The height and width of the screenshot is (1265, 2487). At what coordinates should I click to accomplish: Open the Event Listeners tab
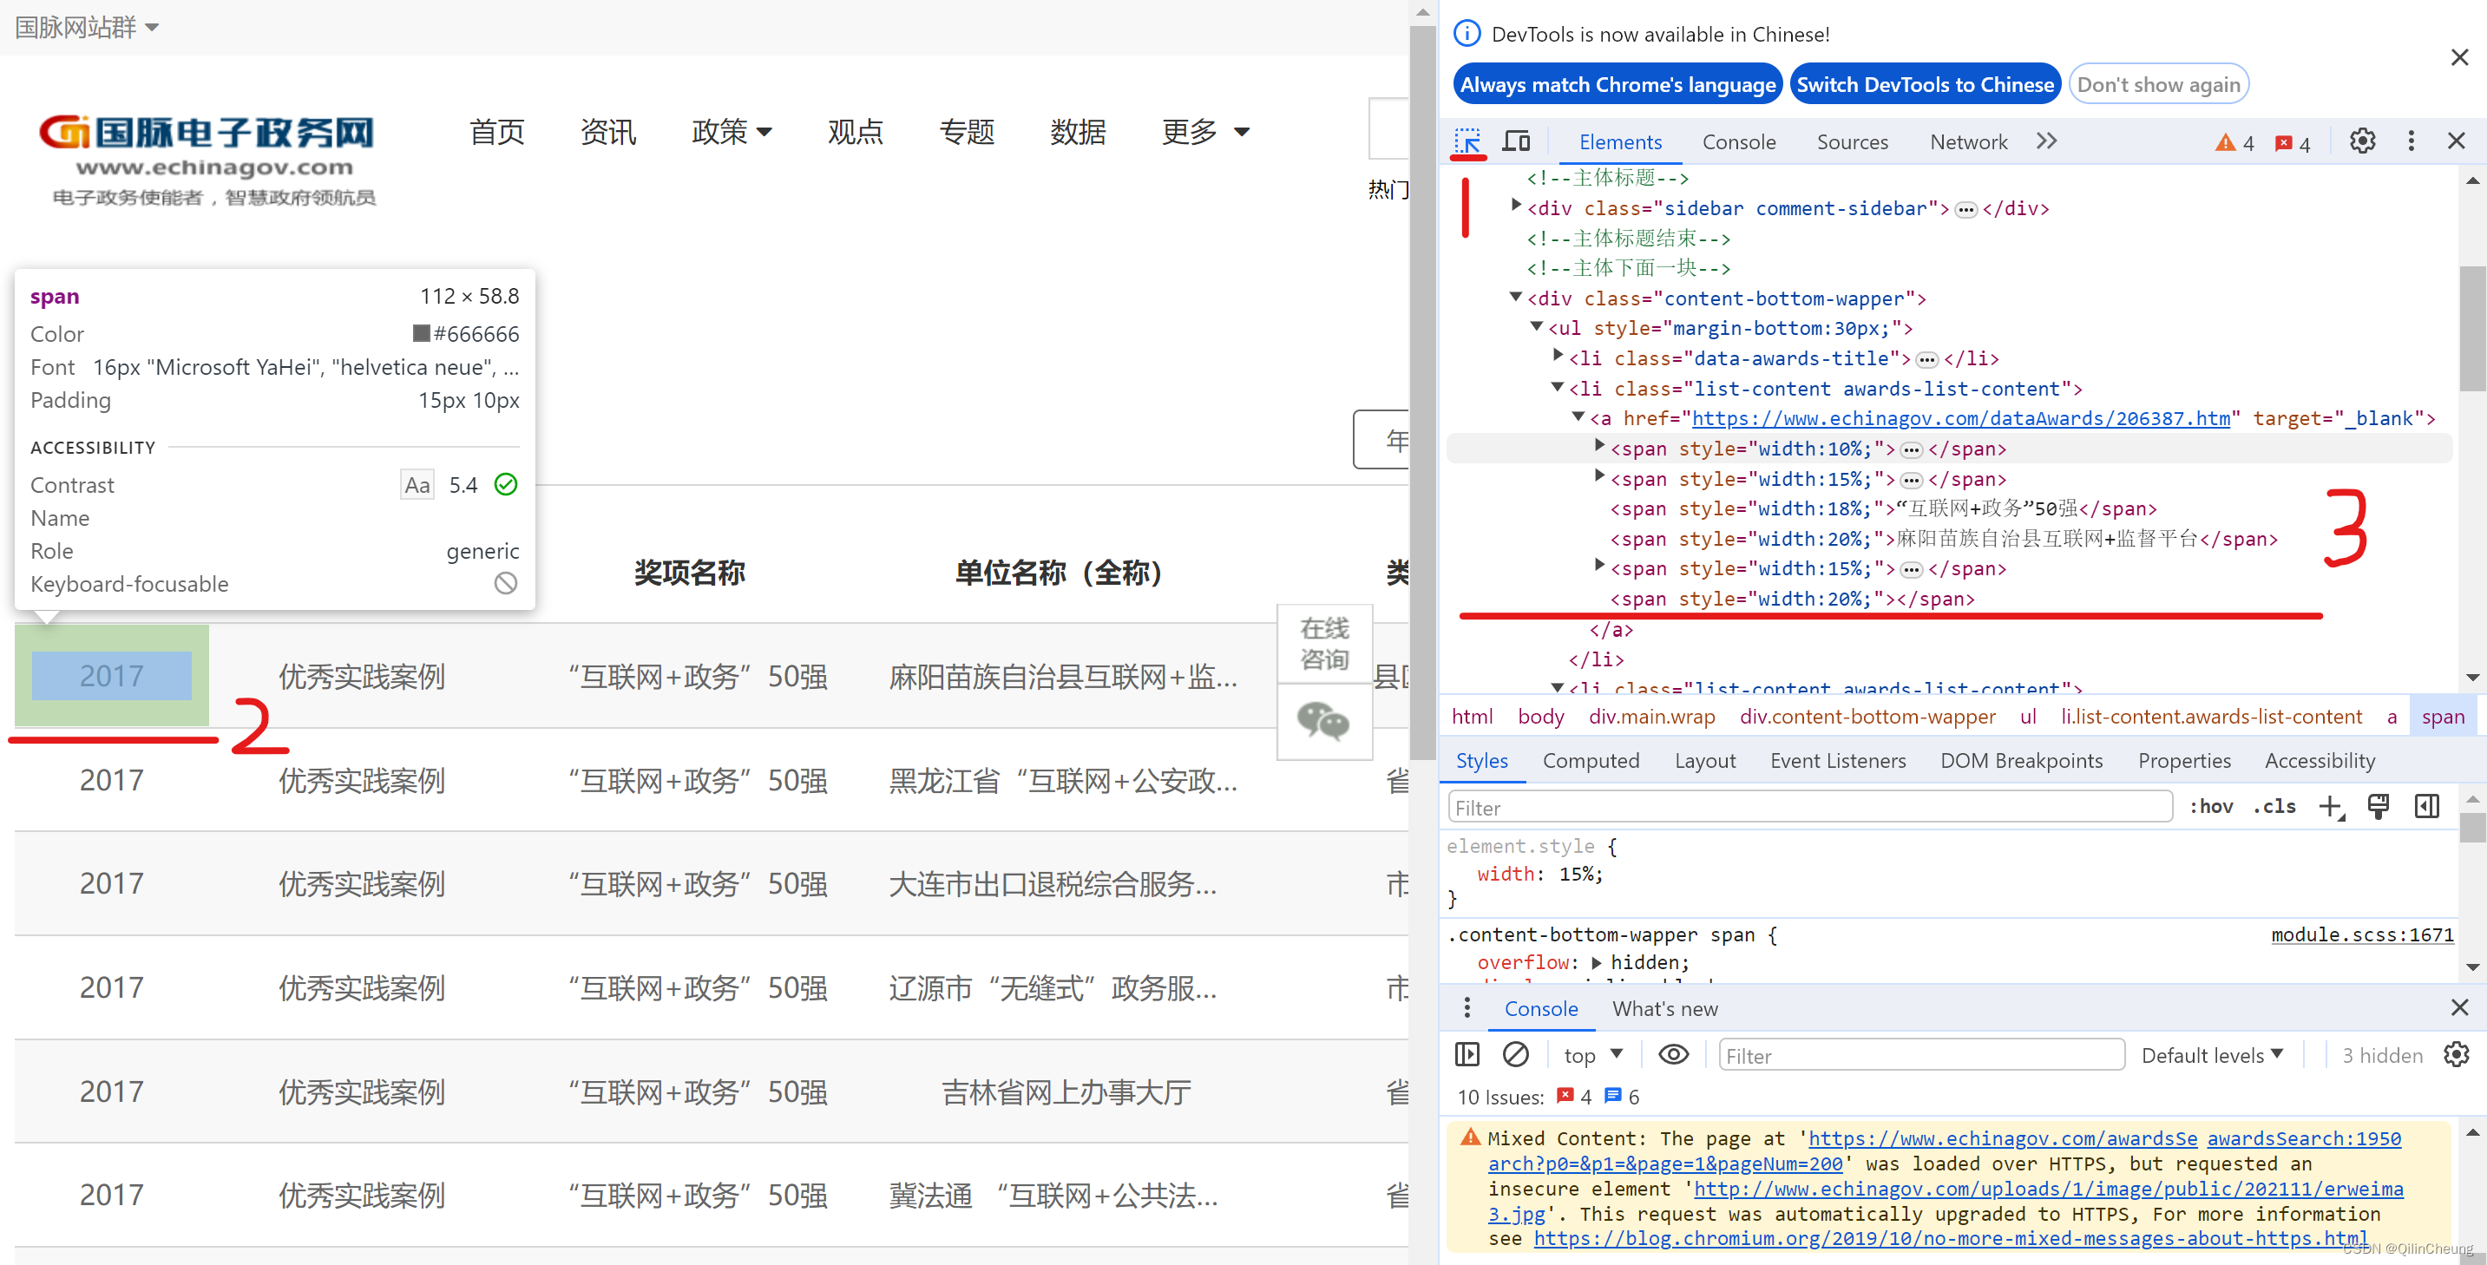click(x=1837, y=760)
